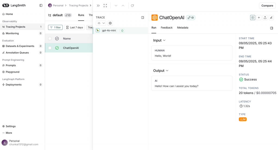Open Monitoring in the sidebar
Image resolution: width=278 pixels, height=150 pixels.
[22, 33]
